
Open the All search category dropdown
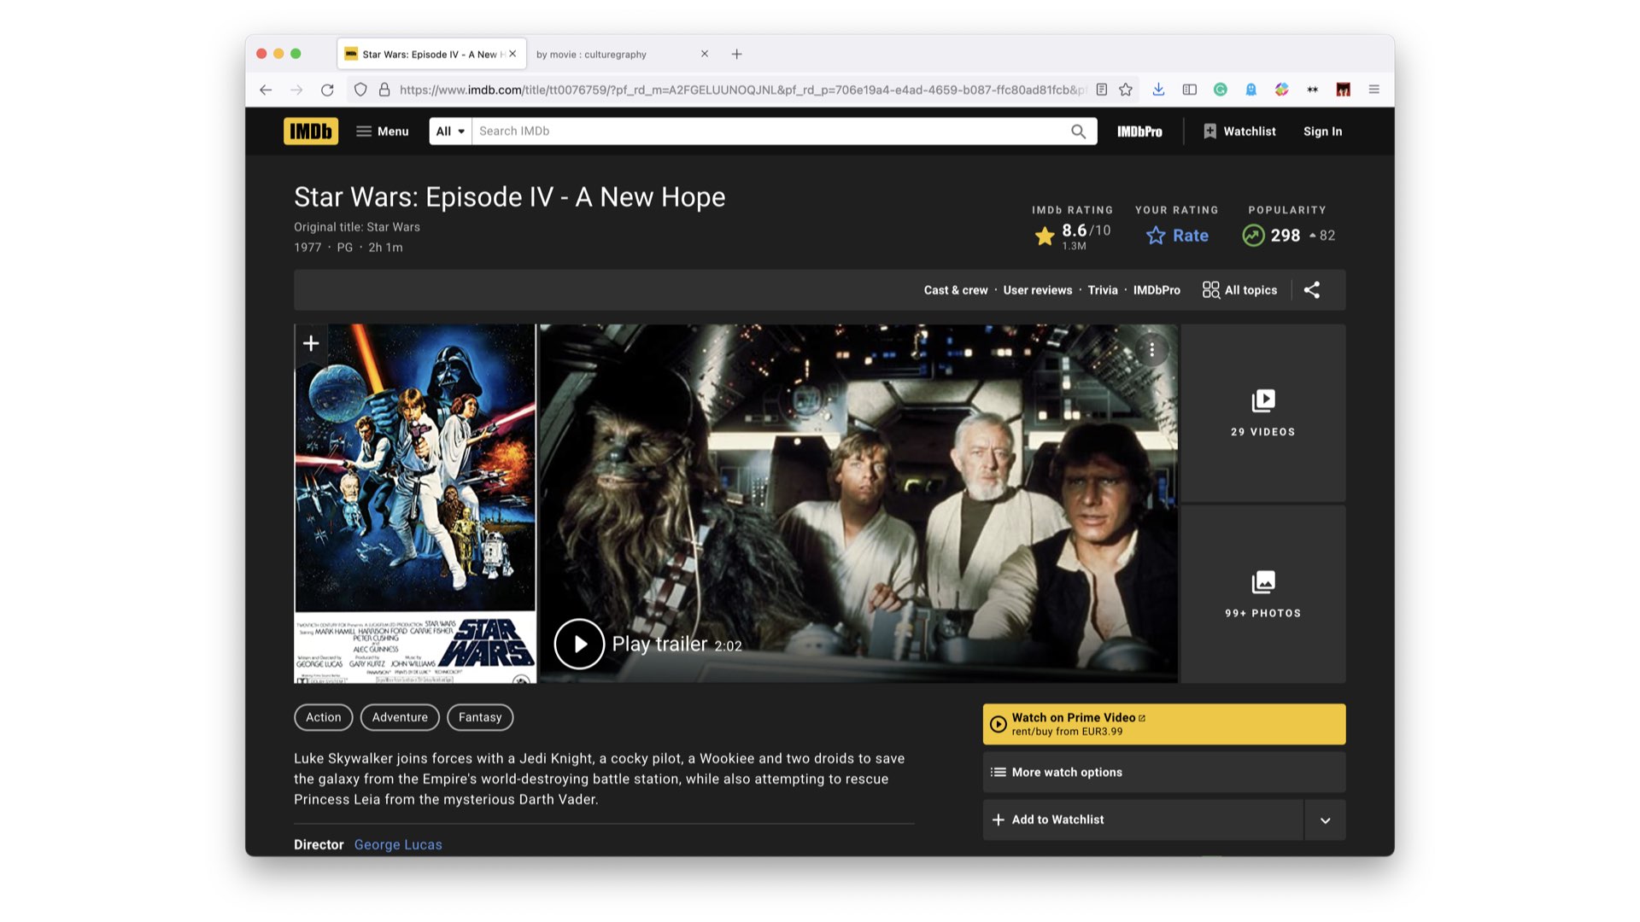point(450,131)
